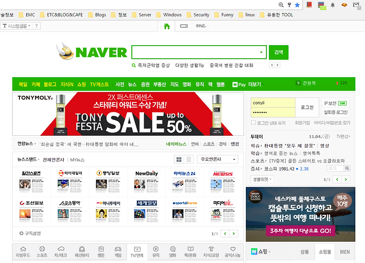Click the key icon in address bar

(x=290, y=5)
